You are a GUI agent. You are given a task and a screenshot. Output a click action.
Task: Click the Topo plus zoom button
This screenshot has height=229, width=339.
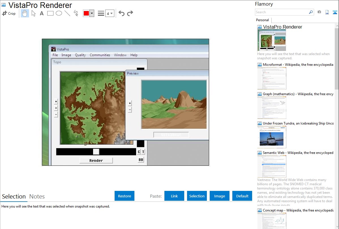click(x=56, y=101)
